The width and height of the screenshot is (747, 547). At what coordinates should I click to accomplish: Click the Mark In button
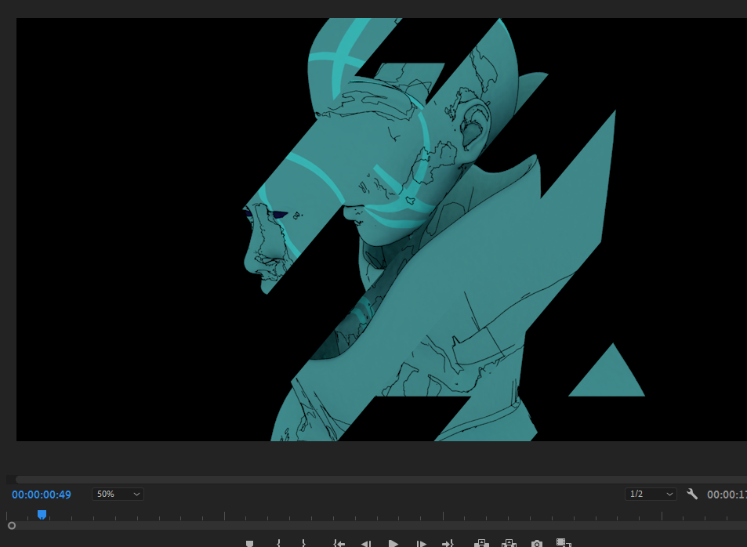(x=278, y=544)
